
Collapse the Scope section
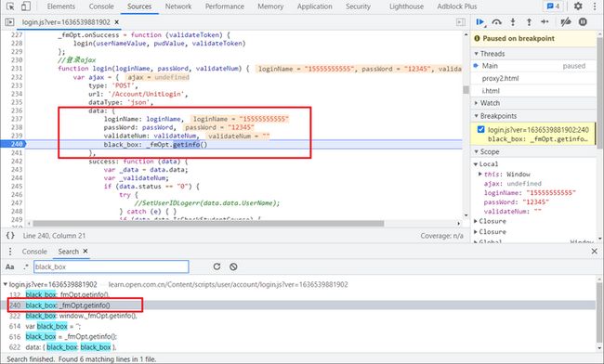click(x=476, y=151)
